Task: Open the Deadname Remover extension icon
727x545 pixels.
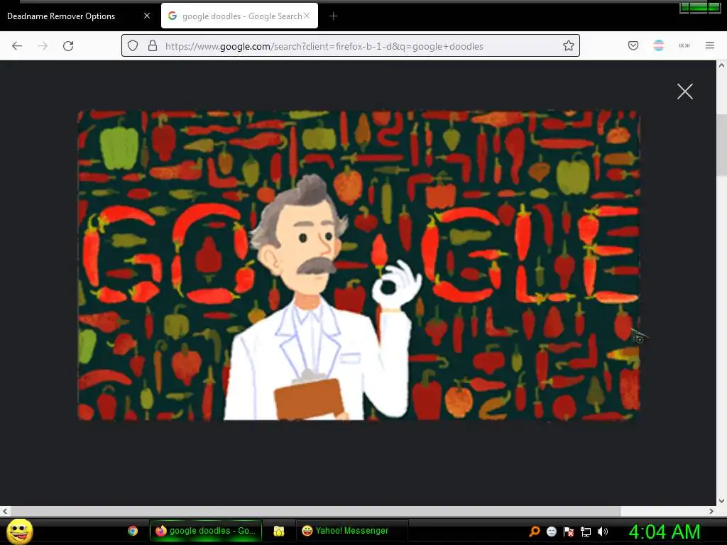Action: coord(659,45)
